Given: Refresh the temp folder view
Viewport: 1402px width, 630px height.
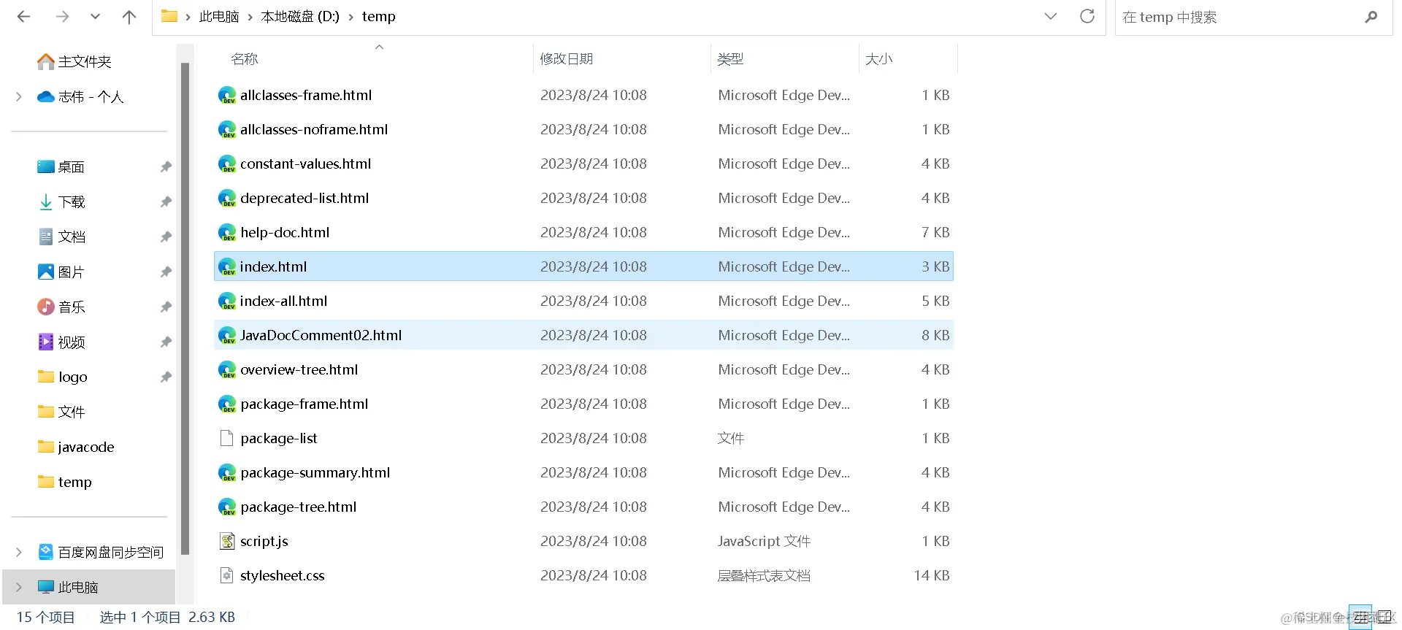Looking at the screenshot, I should pyautogui.click(x=1087, y=16).
